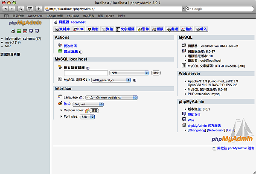Click the 更改密碼 link

click(x=70, y=46)
